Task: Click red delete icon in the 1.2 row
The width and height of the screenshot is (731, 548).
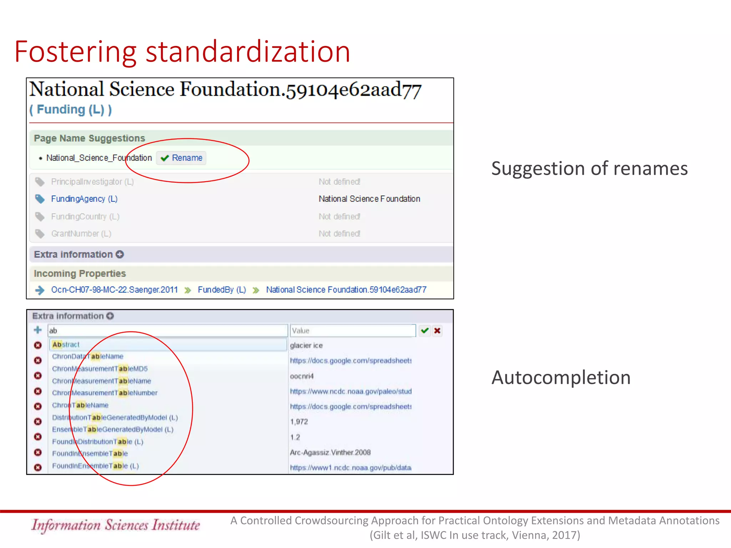Action: (x=38, y=437)
